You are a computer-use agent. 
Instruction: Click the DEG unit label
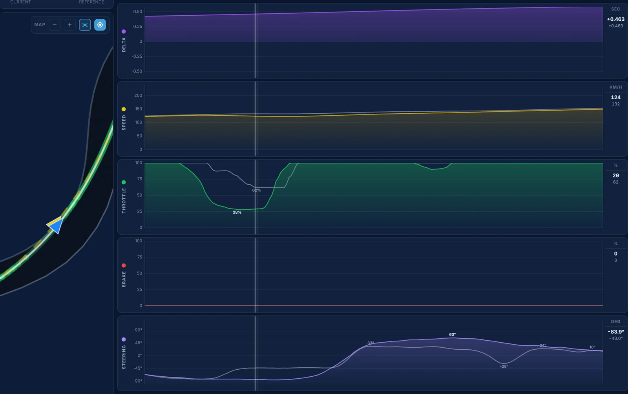[615, 321]
